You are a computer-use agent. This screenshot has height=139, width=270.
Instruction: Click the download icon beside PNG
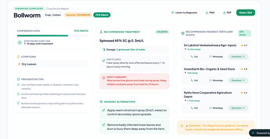pyautogui.click(x=207, y=13)
